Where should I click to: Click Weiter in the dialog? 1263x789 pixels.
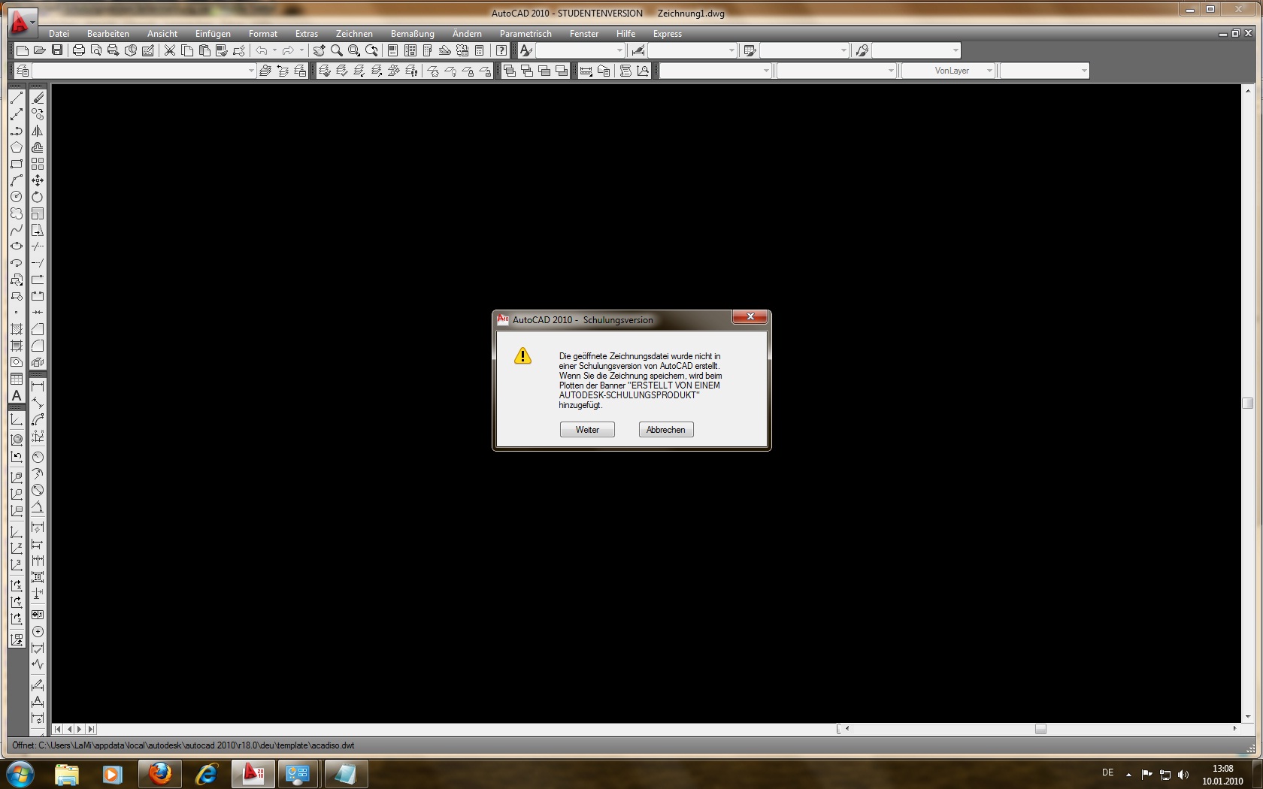tap(587, 430)
